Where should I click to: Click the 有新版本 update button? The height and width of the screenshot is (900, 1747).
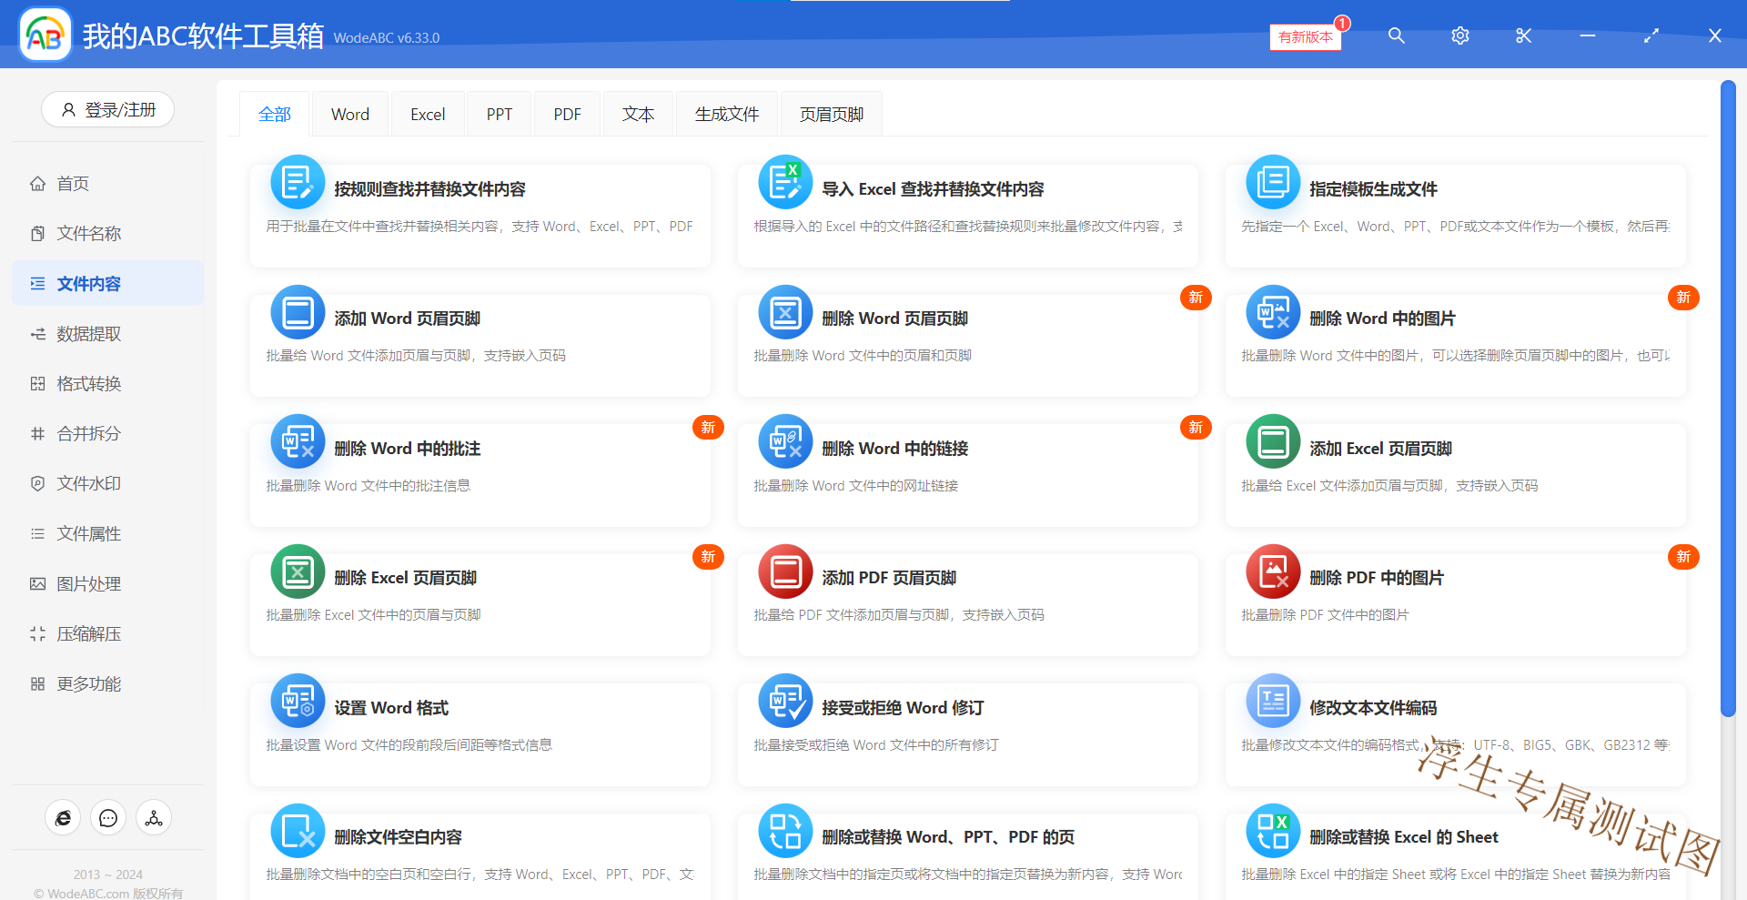[x=1305, y=37]
